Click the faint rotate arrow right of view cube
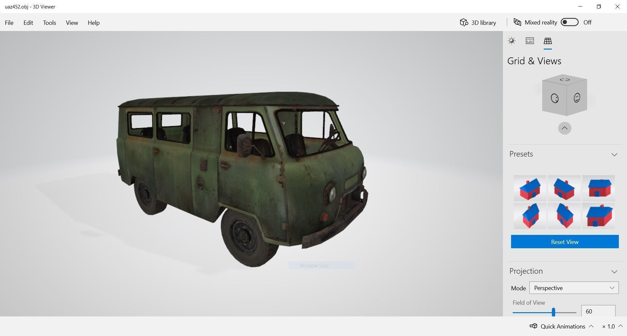The width and height of the screenshot is (627, 336). [x=592, y=100]
